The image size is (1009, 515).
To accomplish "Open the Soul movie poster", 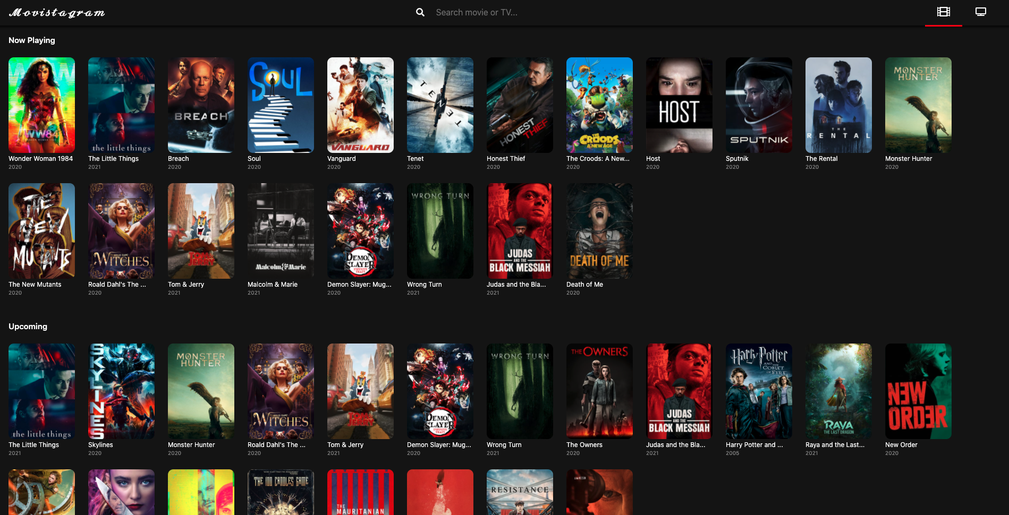I will click(281, 105).
